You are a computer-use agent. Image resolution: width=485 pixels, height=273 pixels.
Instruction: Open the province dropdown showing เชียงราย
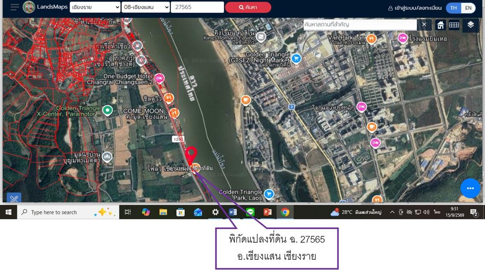95,7
